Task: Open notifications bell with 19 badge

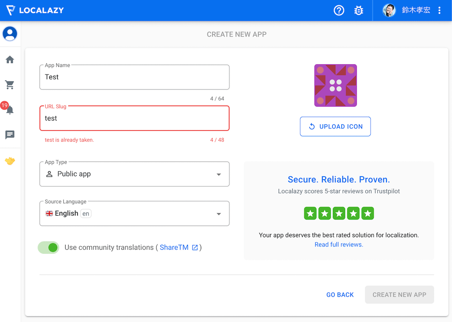Action: 10,110
